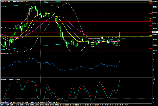The image size is (158, 106).
Task: Click the Stochastic panel 0 scale value
Action: (153, 102)
